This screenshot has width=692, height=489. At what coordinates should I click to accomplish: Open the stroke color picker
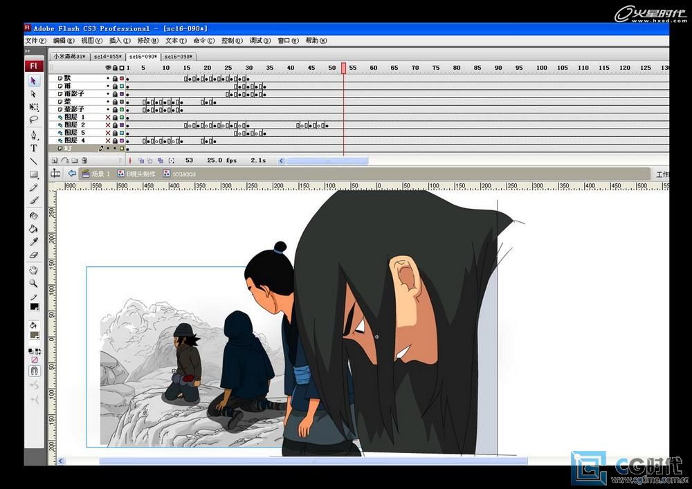(35, 306)
